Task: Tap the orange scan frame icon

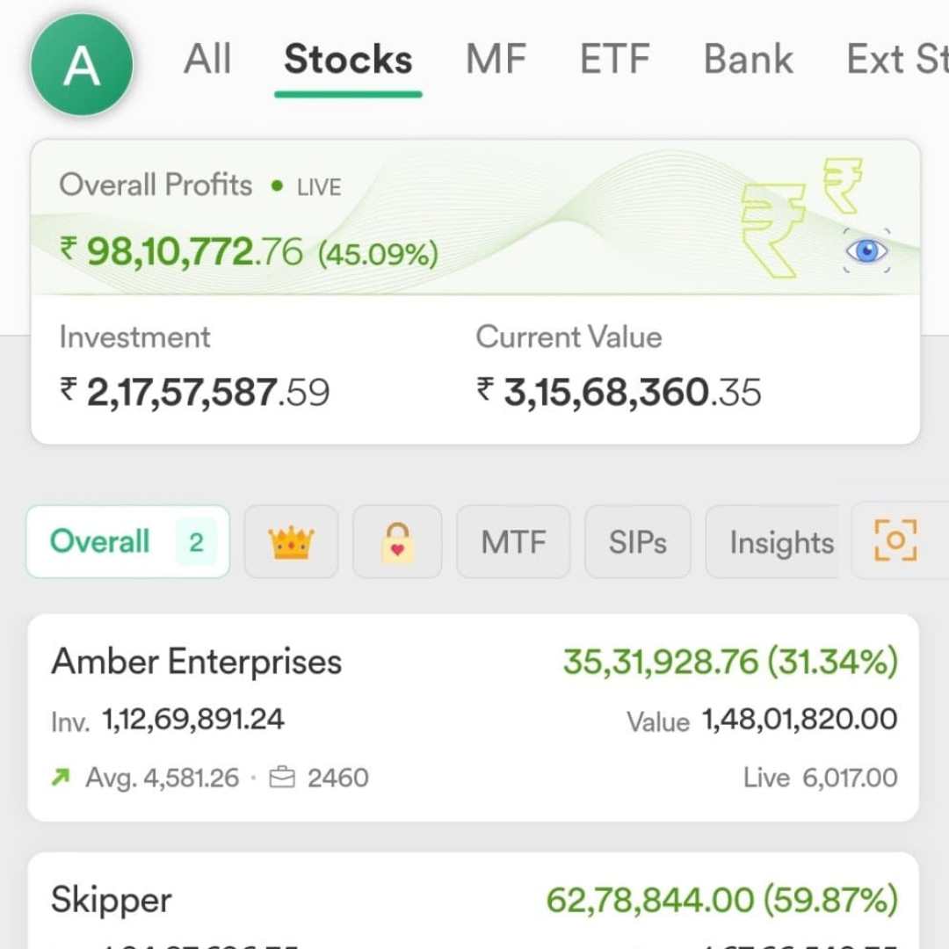Action: pyautogui.click(x=895, y=540)
